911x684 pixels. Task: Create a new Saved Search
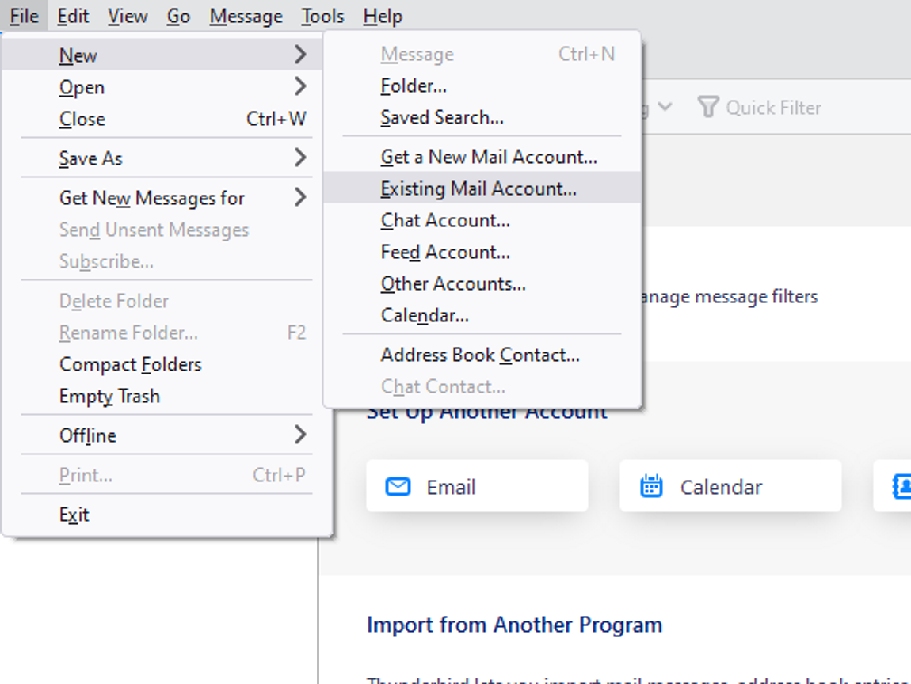coord(442,117)
